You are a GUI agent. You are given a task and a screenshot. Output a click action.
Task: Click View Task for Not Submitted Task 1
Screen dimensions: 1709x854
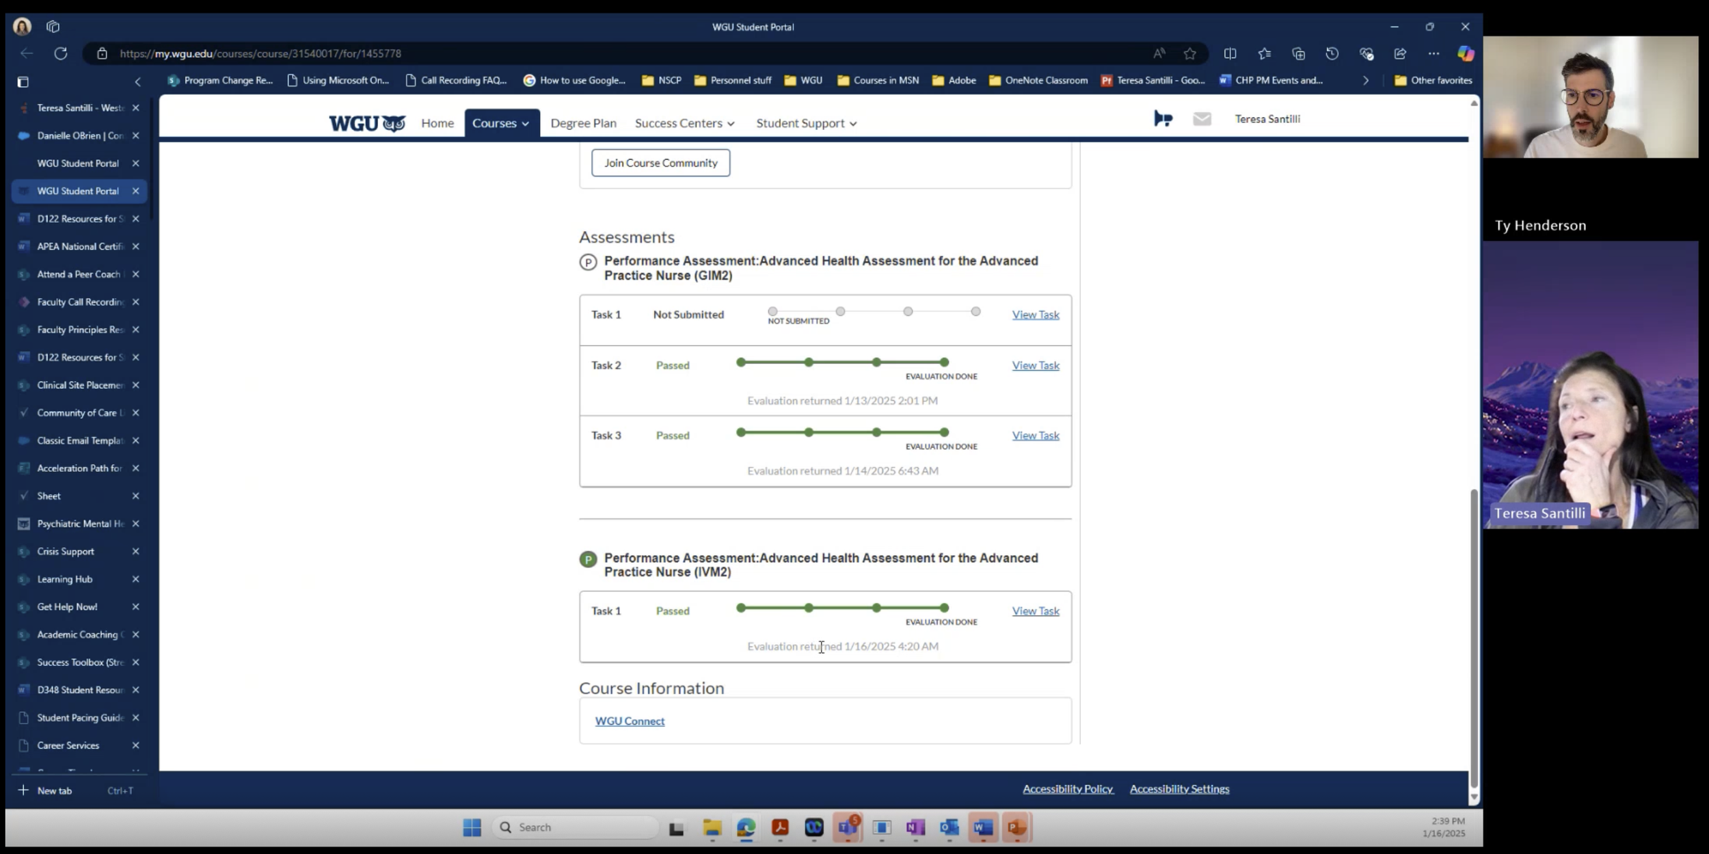(x=1035, y=315)
